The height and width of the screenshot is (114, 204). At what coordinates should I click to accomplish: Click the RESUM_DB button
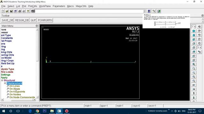pyautogui.click(x=22, y=20)
